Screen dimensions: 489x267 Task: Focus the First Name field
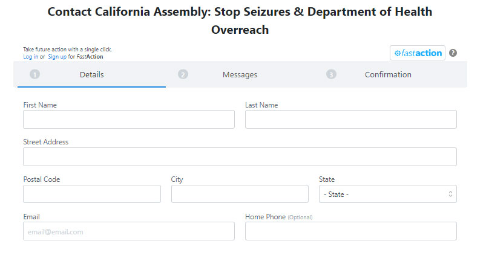pos(129,120)
